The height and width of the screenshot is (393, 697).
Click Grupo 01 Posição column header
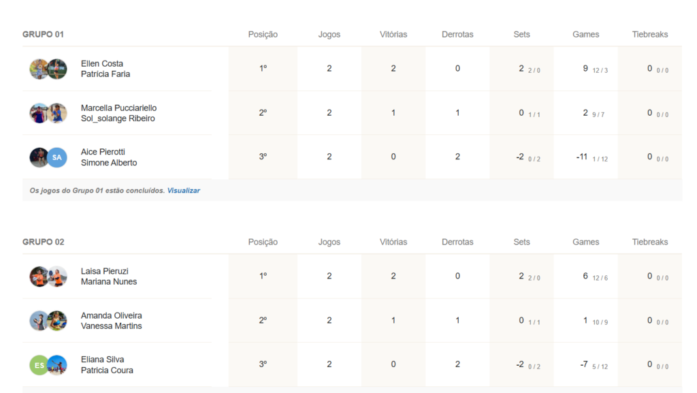point(263,34)
